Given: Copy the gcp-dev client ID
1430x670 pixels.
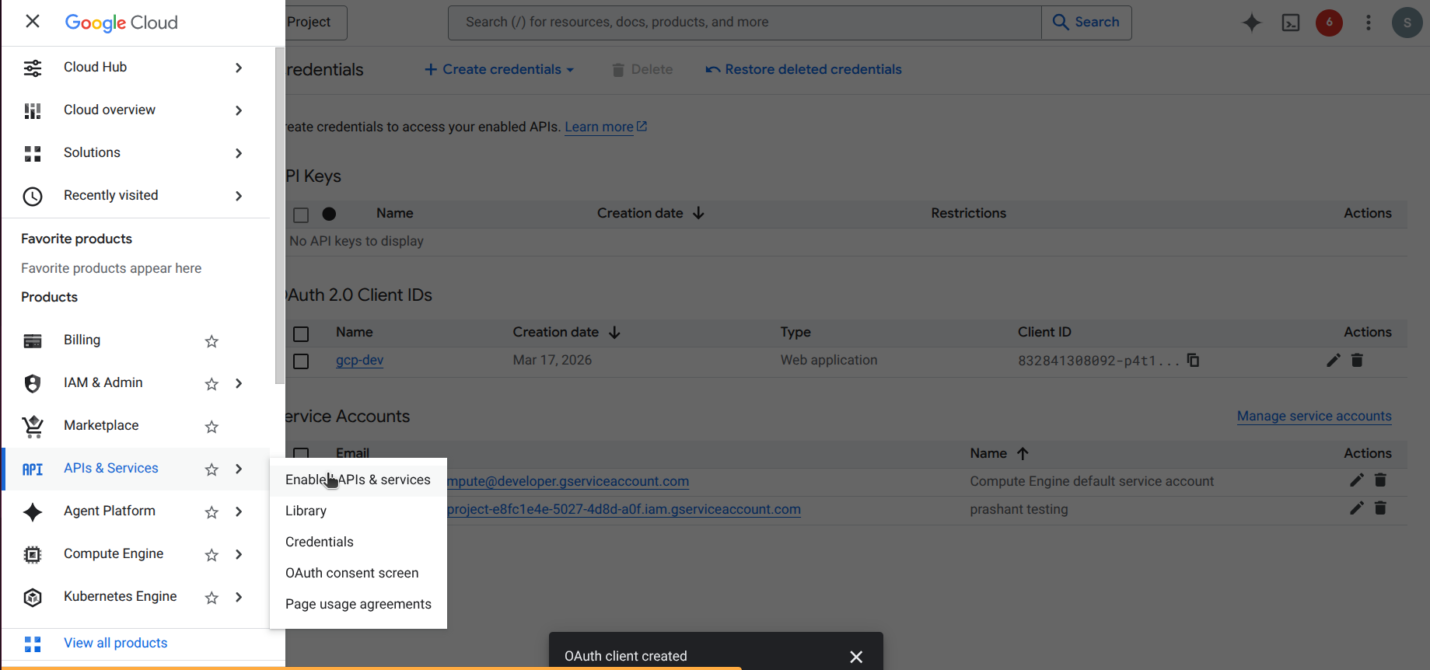Looking at the screenshot, I should click(1193, 360).
